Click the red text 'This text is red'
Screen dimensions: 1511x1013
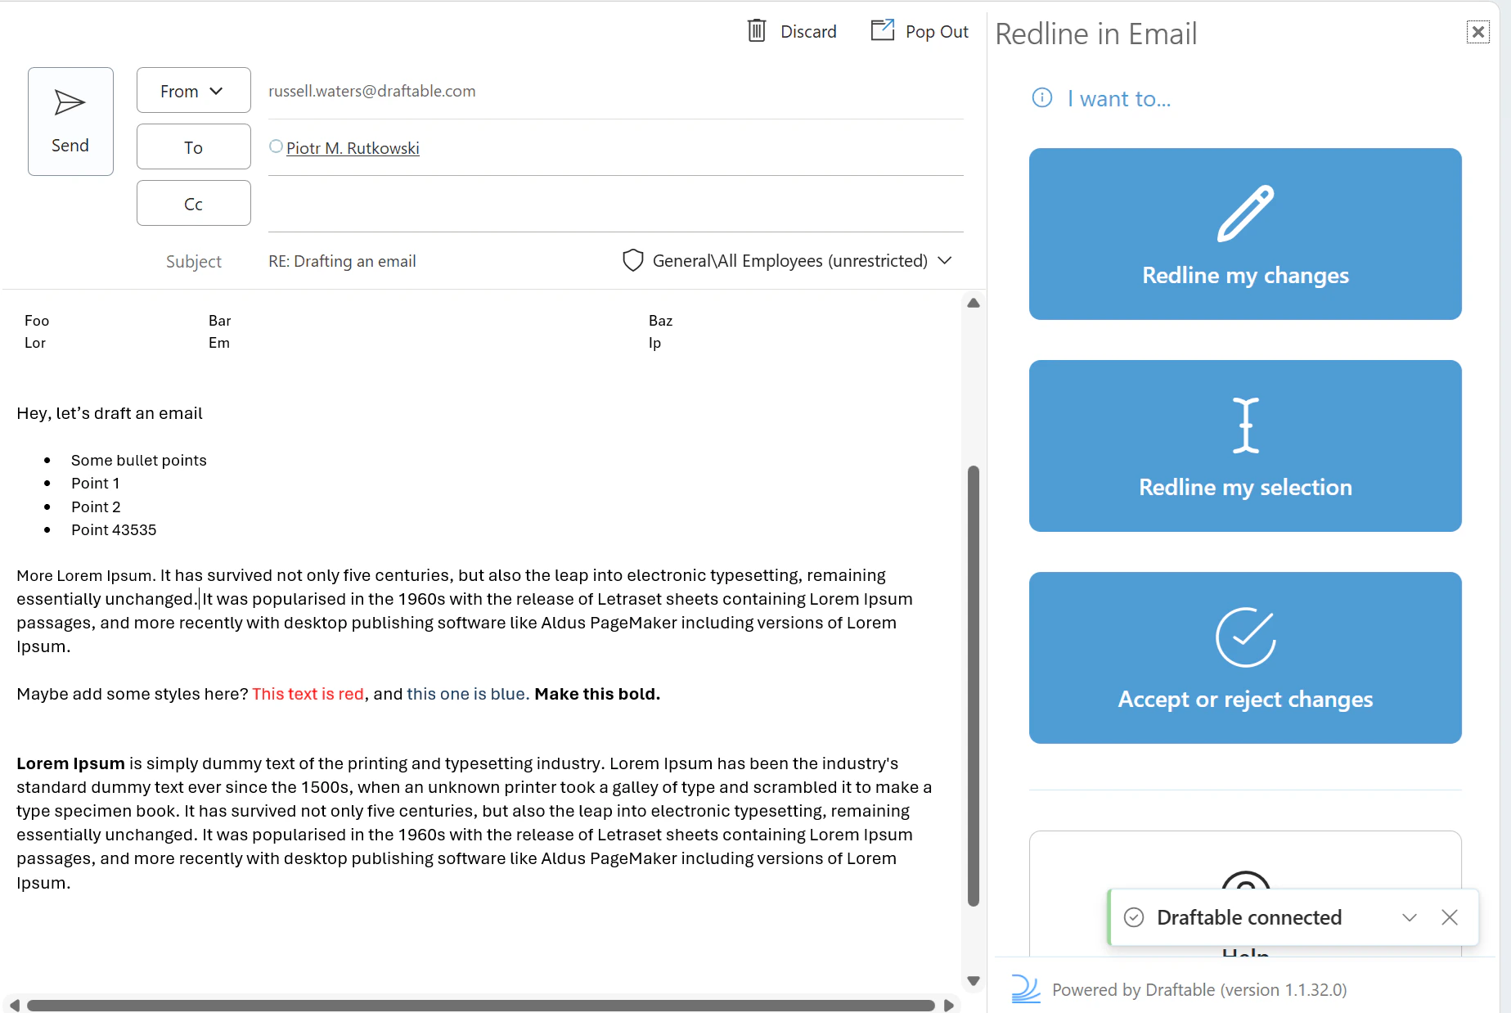click(308, 694)
